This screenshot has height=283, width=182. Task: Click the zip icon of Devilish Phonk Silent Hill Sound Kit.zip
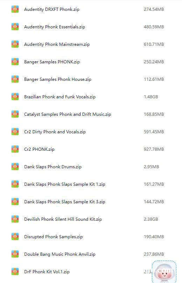[15, 219]
